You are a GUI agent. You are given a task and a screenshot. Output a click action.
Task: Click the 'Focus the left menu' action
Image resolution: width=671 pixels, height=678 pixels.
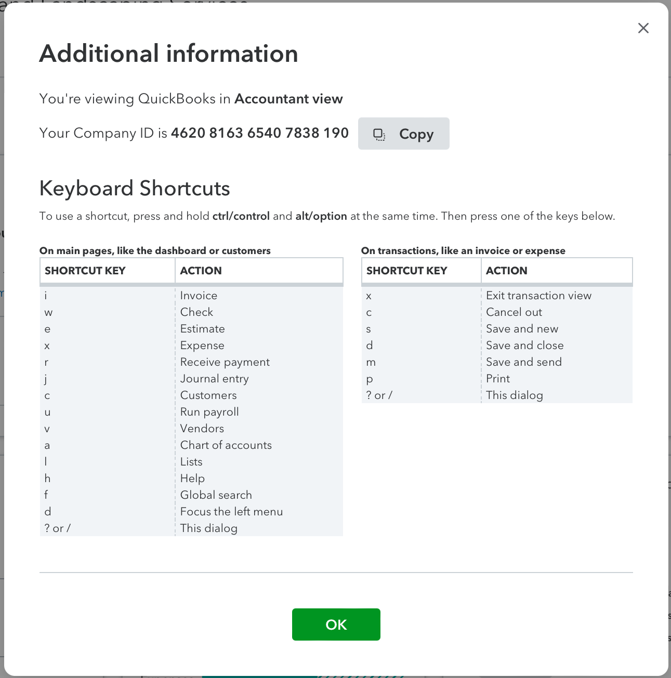click(231, 512)
